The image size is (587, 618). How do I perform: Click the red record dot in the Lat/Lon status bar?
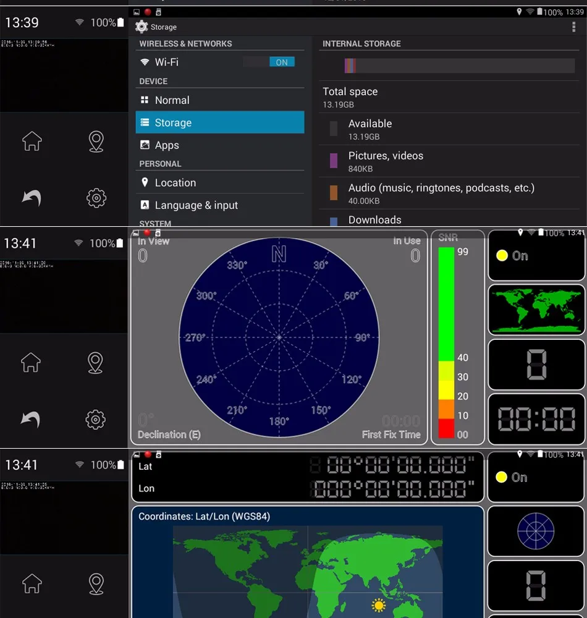[x=148, y=454]
